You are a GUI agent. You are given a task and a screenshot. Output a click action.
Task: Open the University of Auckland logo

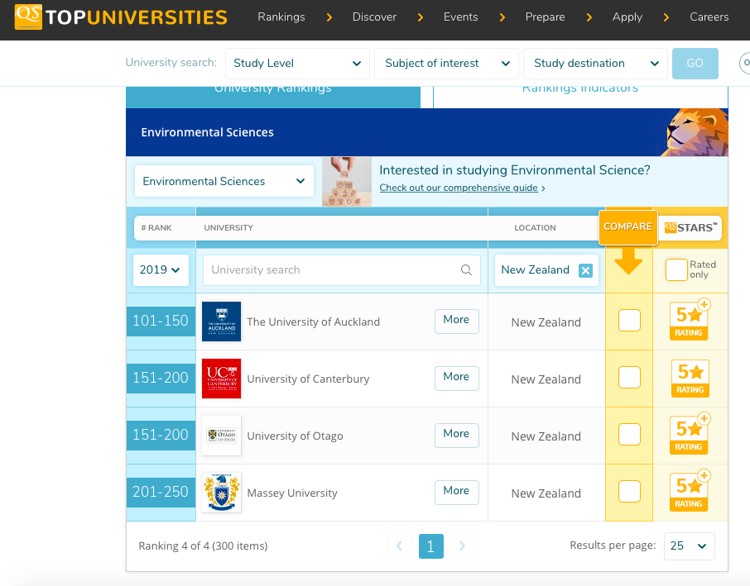(x=221, y=322)
